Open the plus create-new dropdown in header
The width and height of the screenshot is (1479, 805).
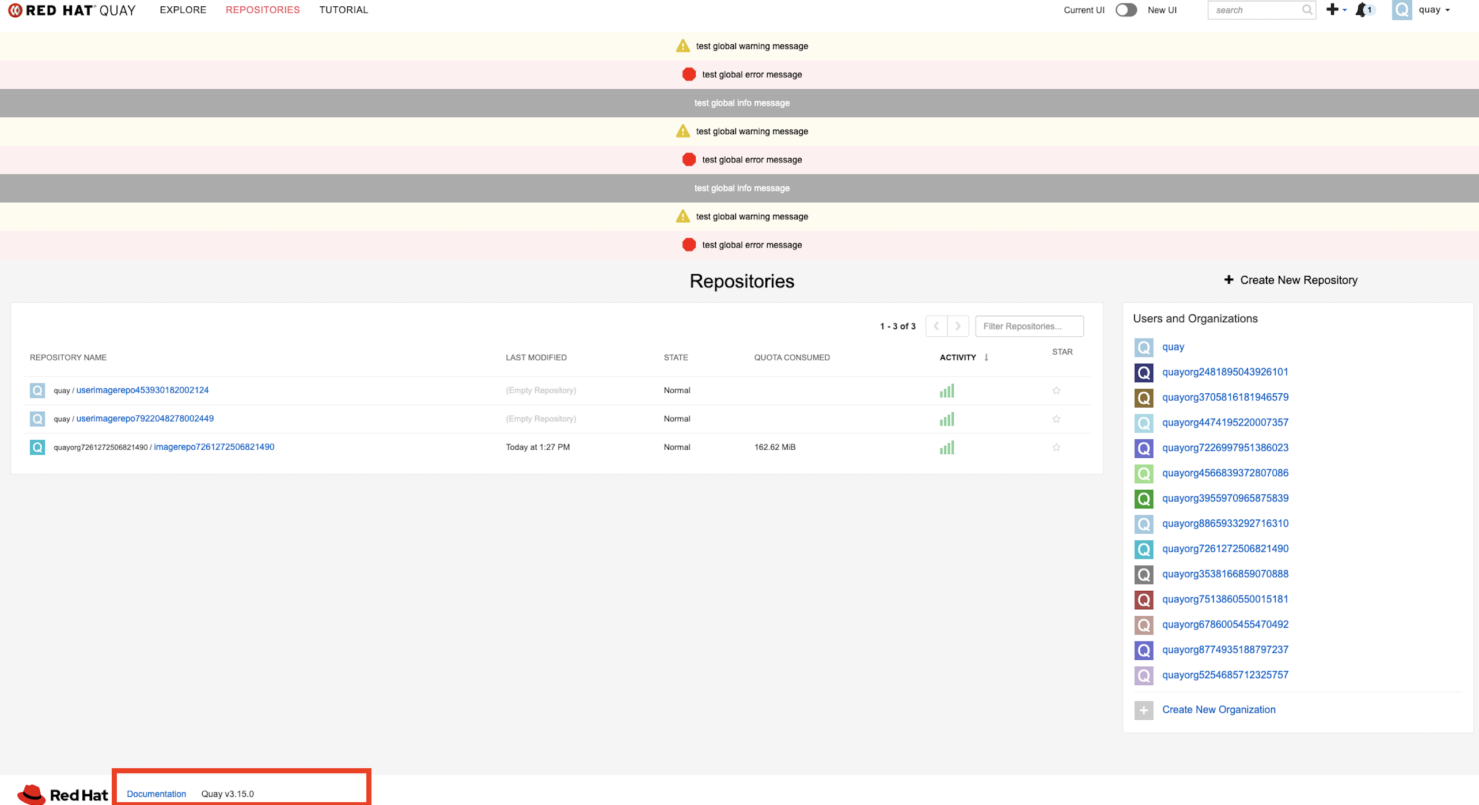1336,10
